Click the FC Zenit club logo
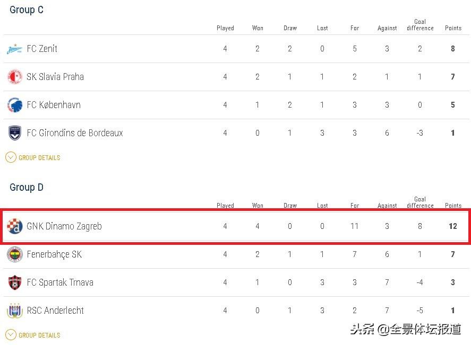The image size is (471, 345). coord(14,49)
